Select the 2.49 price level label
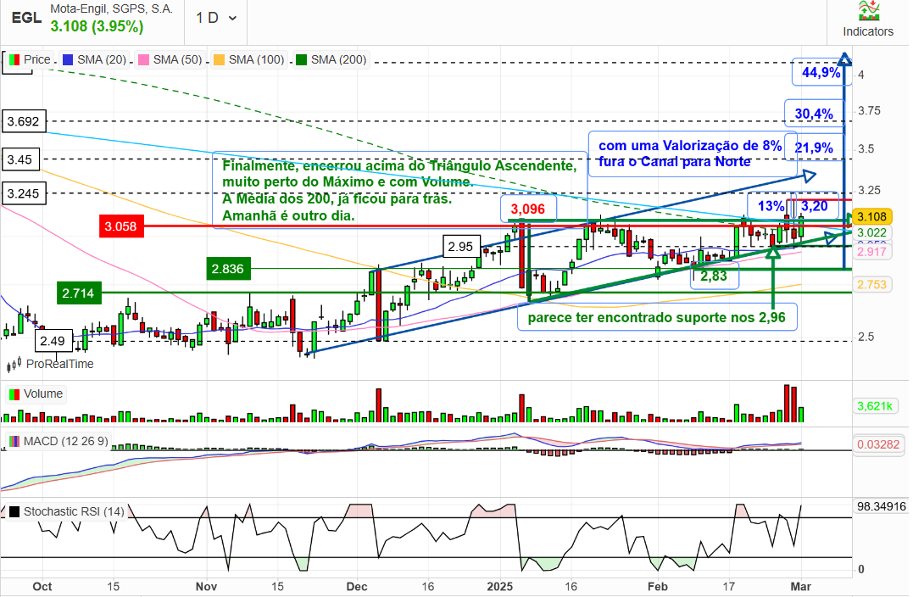The width and height of the screenshot is (913, 597). point(53,341)
